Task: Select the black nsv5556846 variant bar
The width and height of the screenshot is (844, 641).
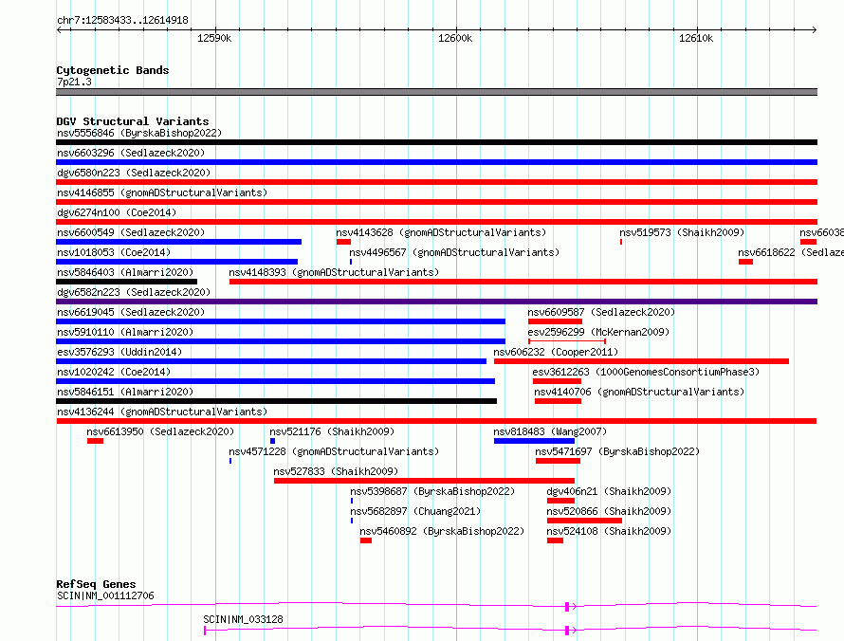Action: [x=436, y=142]
